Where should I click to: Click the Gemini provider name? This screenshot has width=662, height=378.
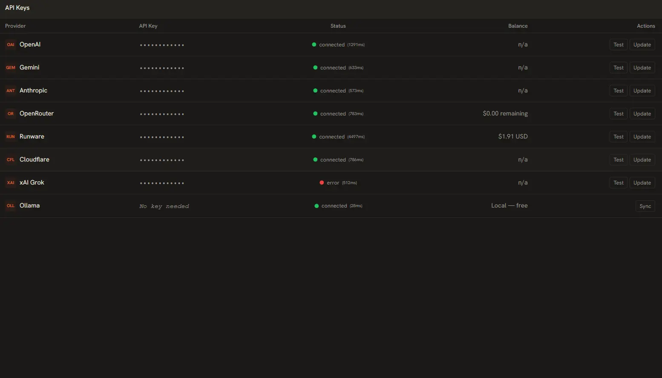(x=29, y=67)
